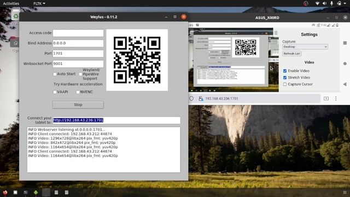This screenshot has width=350, height=197.
Task: Click the microphone icon in top bar
Action: (332, 3)
